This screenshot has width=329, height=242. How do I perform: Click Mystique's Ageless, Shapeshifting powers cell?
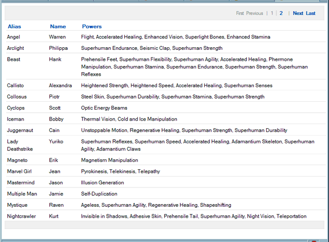pos(156,205)
